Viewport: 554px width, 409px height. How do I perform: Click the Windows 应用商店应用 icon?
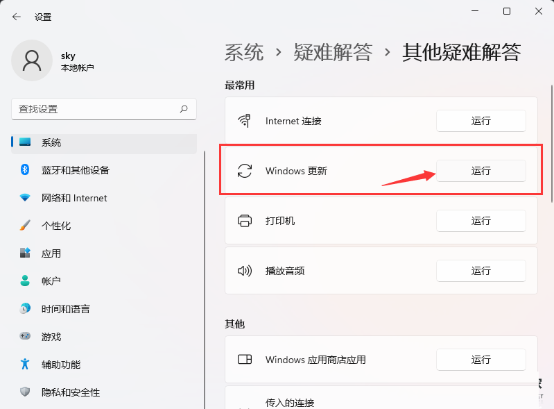click(245, 360)
